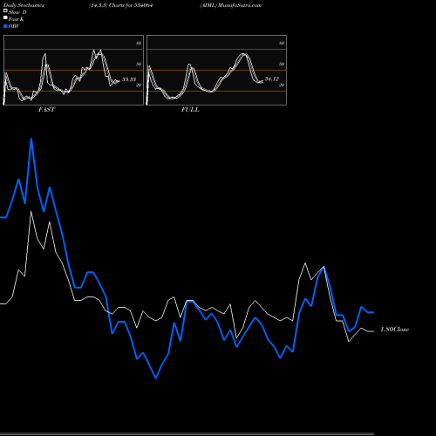Click the 'FULL' chart caption
The height and width of the screenshot is (436, 436).
190,110
